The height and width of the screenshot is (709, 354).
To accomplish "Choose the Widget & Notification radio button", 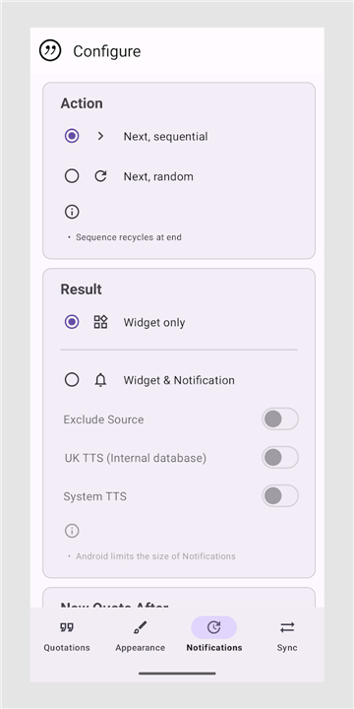I will tap(72, 380).
